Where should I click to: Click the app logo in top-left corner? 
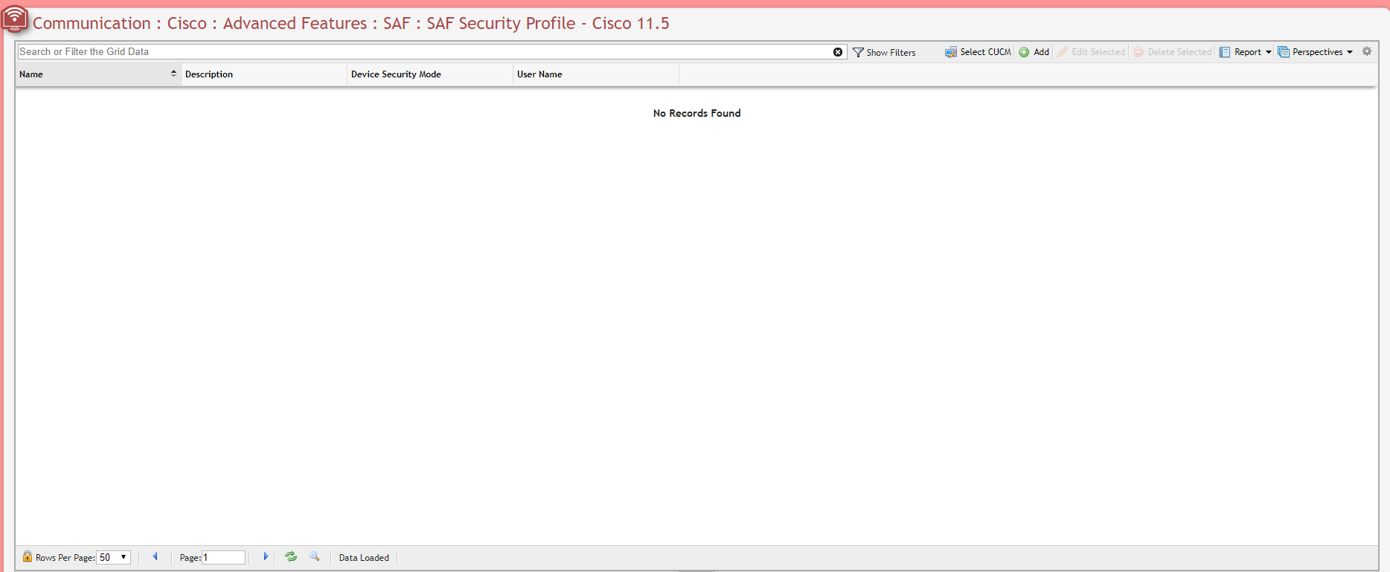coord(14,19)
